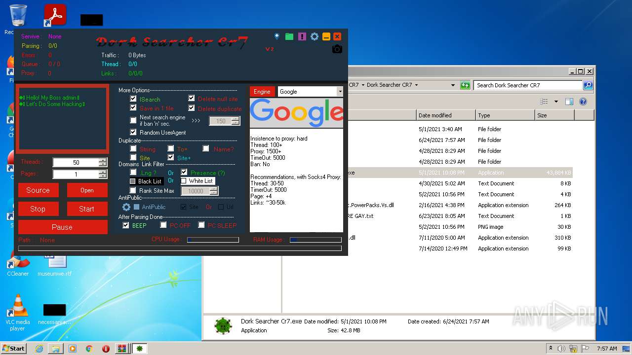Screen dimensions: 632x355
Task: Click the black camera screenshot icon
Action: pyautogui.click(x=337, y=49)
